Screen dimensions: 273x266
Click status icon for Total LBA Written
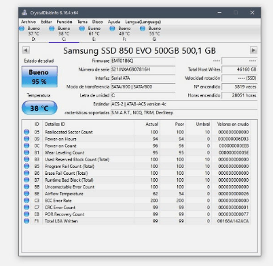pos(26,221)
